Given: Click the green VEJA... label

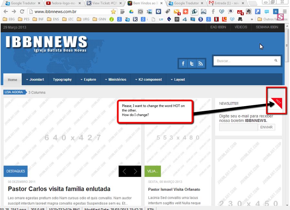Looking at the screenshot, I should pos(153,171).
